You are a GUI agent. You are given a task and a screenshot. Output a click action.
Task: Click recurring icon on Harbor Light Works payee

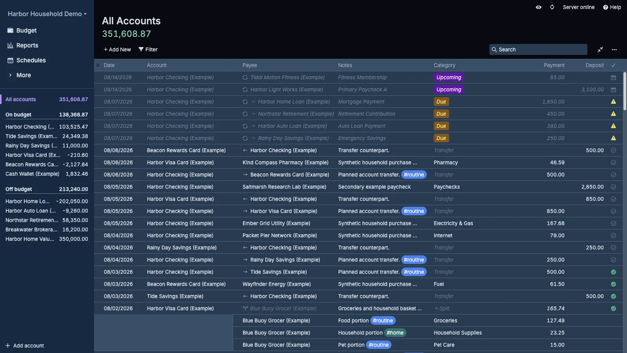tap(245, 90)
